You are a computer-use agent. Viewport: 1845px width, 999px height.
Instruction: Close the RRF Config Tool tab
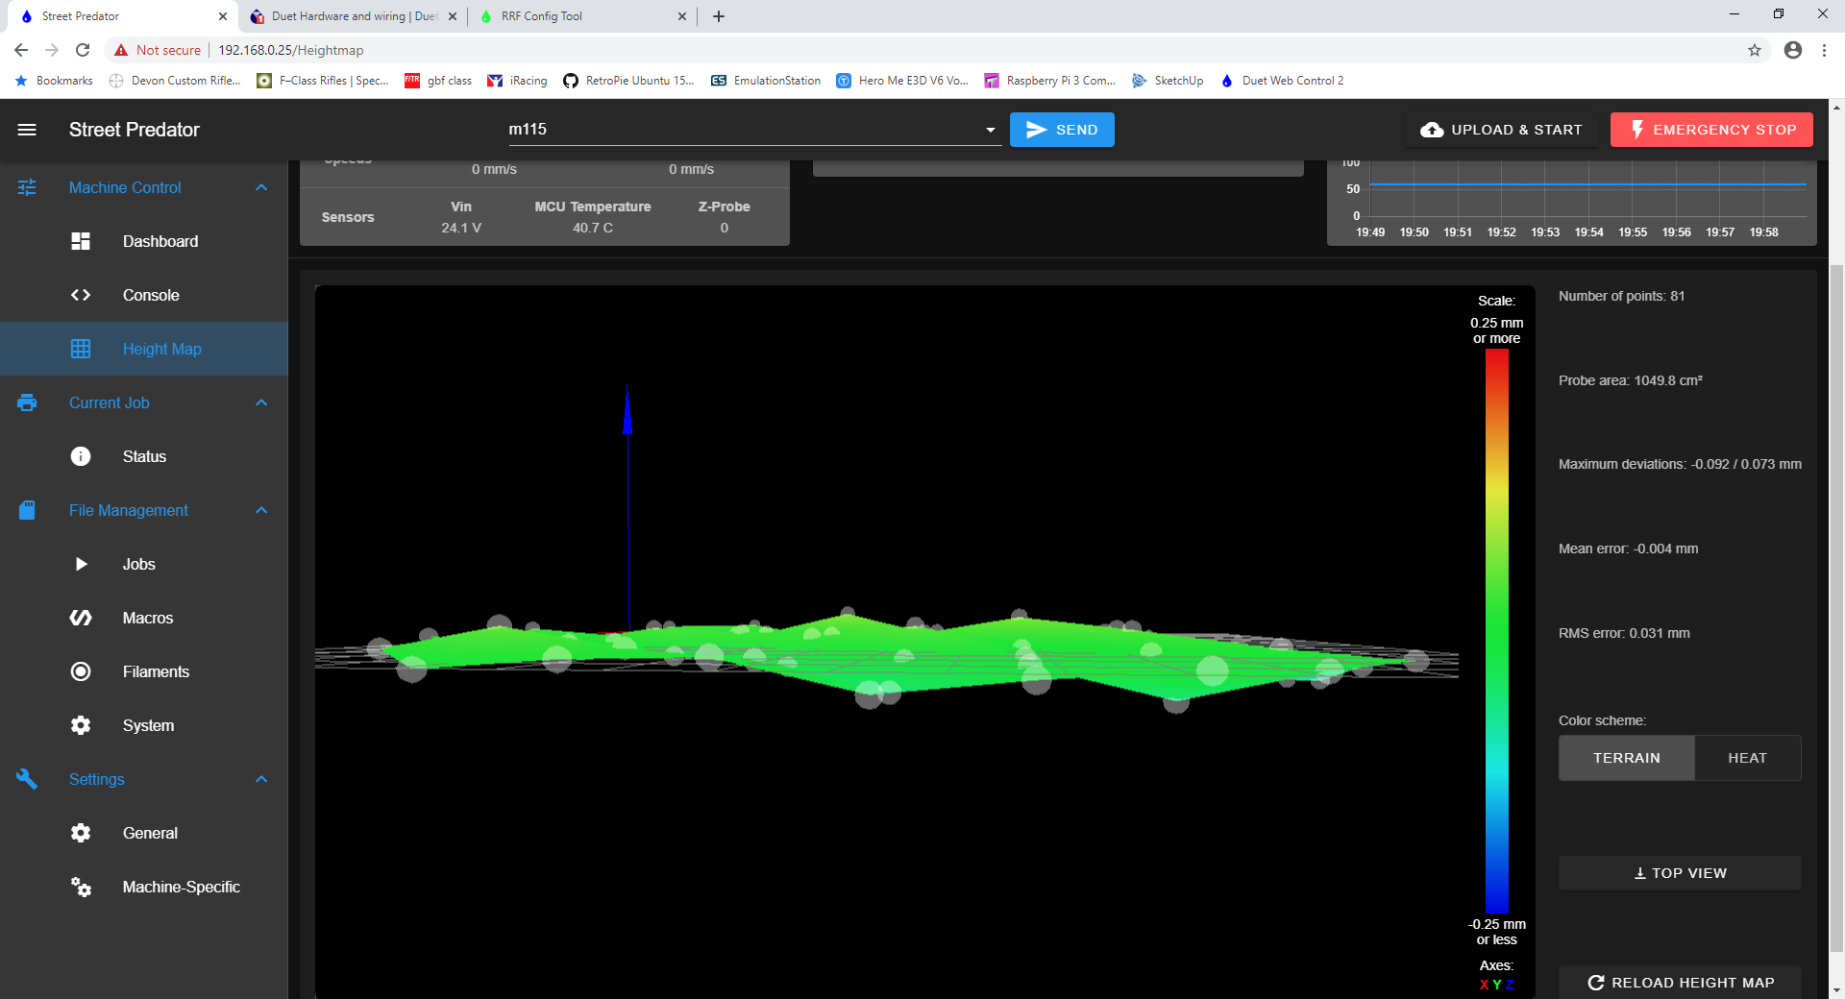click(682, 16)
